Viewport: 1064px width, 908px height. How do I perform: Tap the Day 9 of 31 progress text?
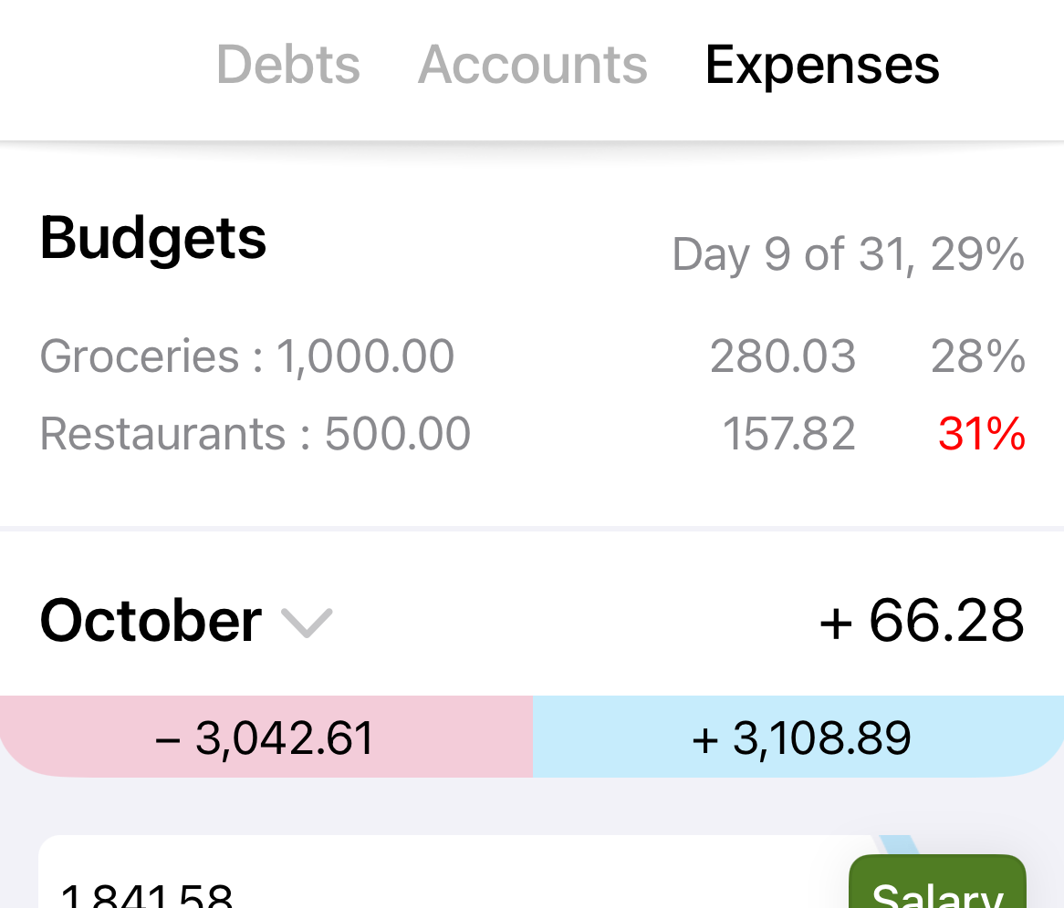click(848, 254)
